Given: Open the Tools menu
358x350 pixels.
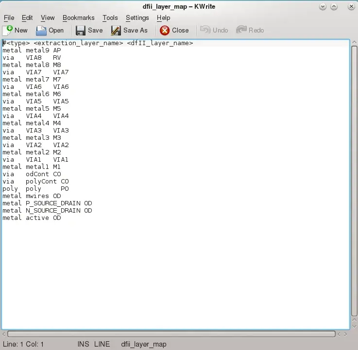Looking at the screenshot, I should (110, 18).
